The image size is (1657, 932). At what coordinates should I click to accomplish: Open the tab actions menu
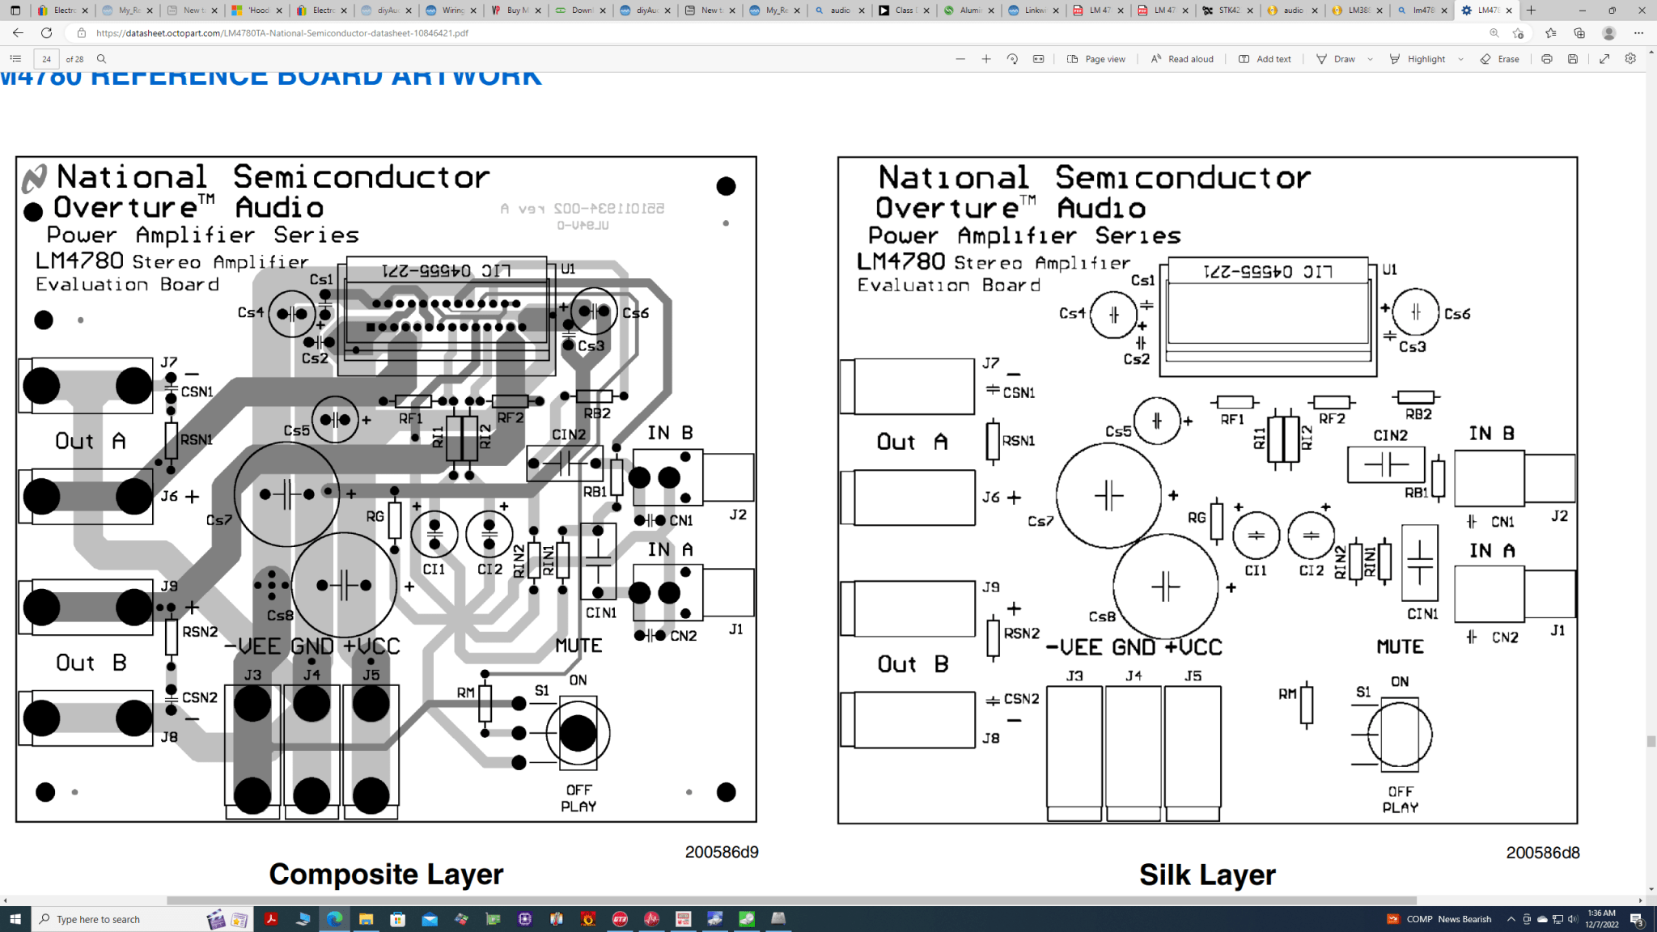coord(15,11)
